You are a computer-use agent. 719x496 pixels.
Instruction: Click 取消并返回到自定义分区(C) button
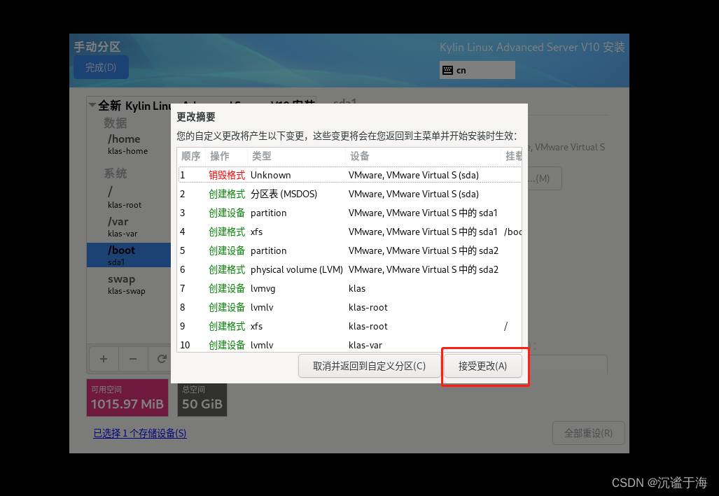pyautogui.click(x=369, y=366)
